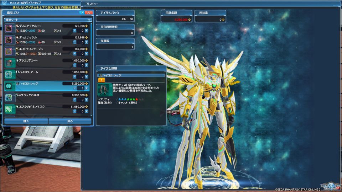
Task: Click the エイトライミラージュ weapon icon
Action: coord(9,51)
